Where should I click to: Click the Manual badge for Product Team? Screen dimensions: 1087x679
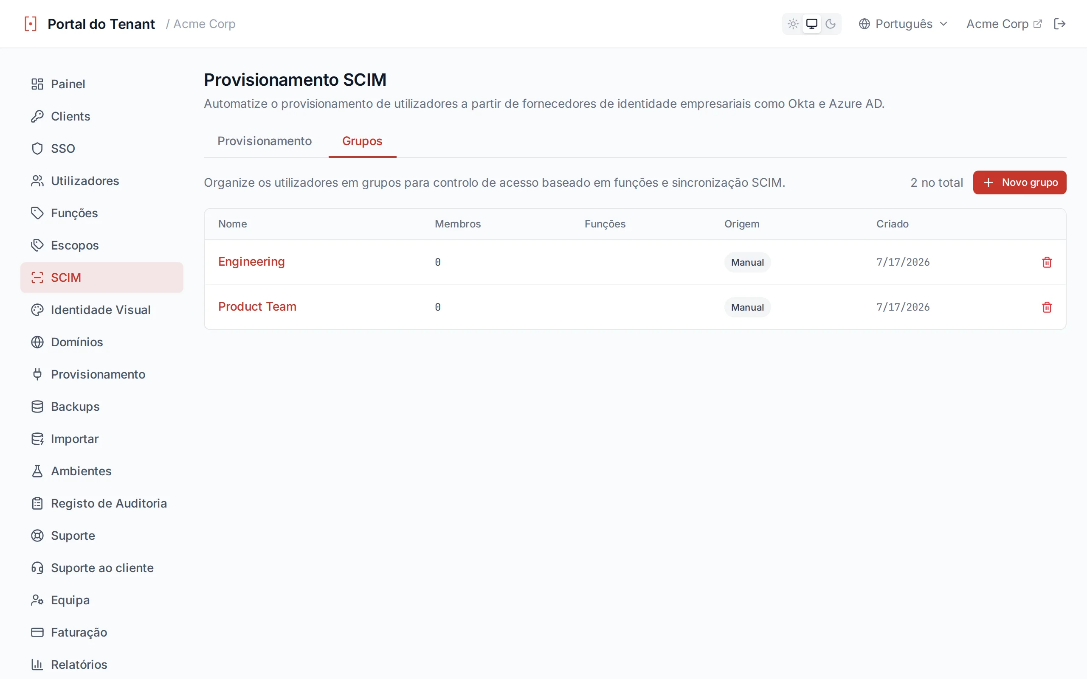[747, 307]
